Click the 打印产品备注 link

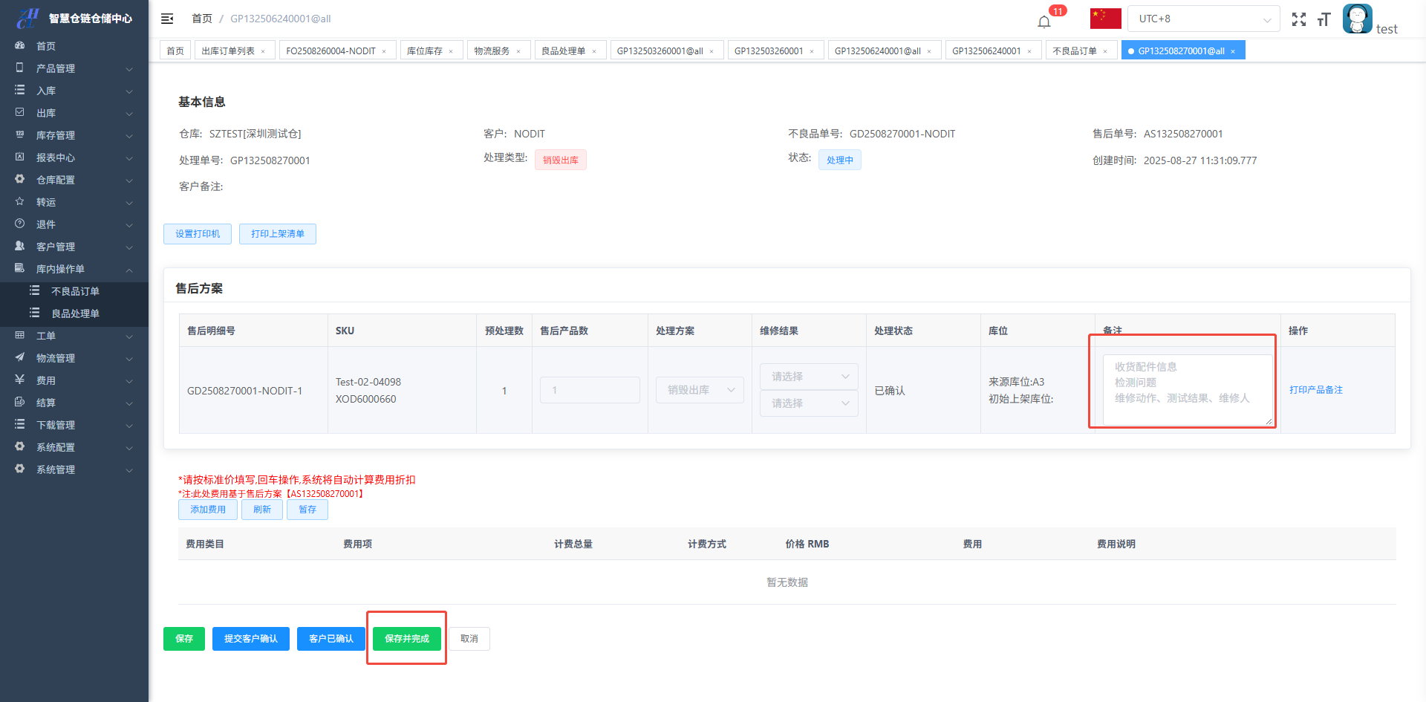click(1315, 390)
